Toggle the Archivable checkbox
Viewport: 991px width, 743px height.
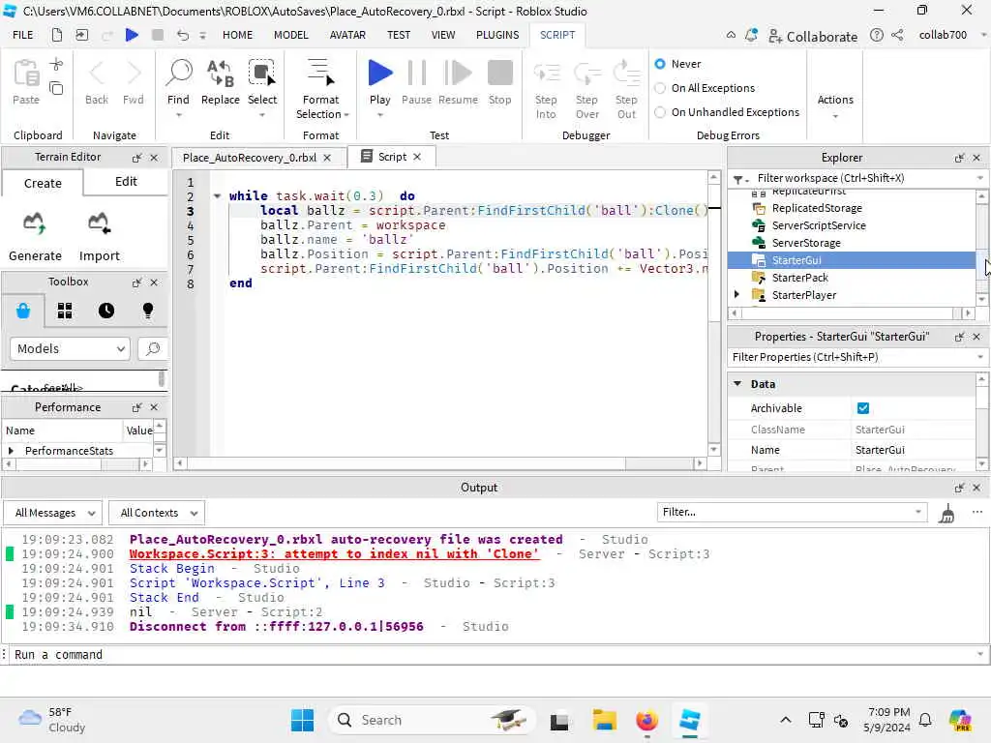pyautogui.click(x=862, y=408)
